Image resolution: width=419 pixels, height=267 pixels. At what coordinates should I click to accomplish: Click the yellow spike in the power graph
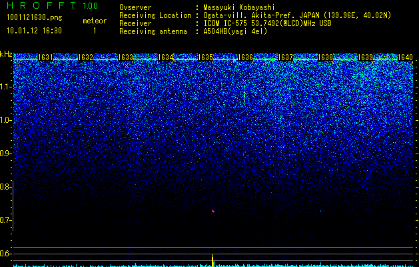pyautogui.click(x=212, y=260)
